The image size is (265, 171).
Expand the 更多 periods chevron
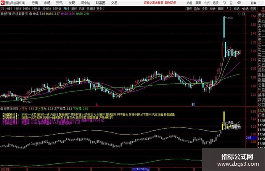pos(103,9)
